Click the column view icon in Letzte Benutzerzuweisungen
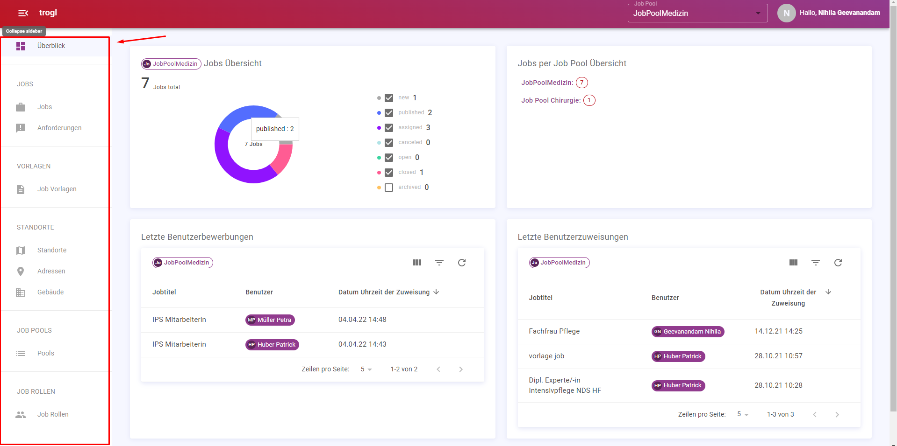Viewport: 897px width, 446px height. point(793,263)
